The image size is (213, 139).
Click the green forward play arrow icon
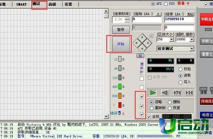(x=153, y=93)
